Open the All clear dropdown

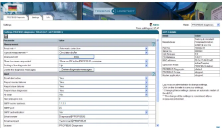click(104, 95)
